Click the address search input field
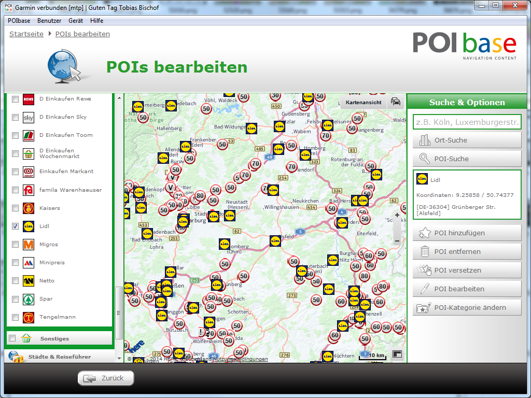 point(467,122)
